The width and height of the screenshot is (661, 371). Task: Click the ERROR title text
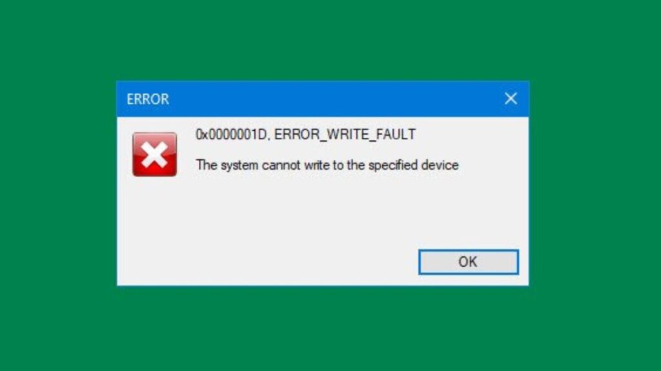(x=148, y=99)
